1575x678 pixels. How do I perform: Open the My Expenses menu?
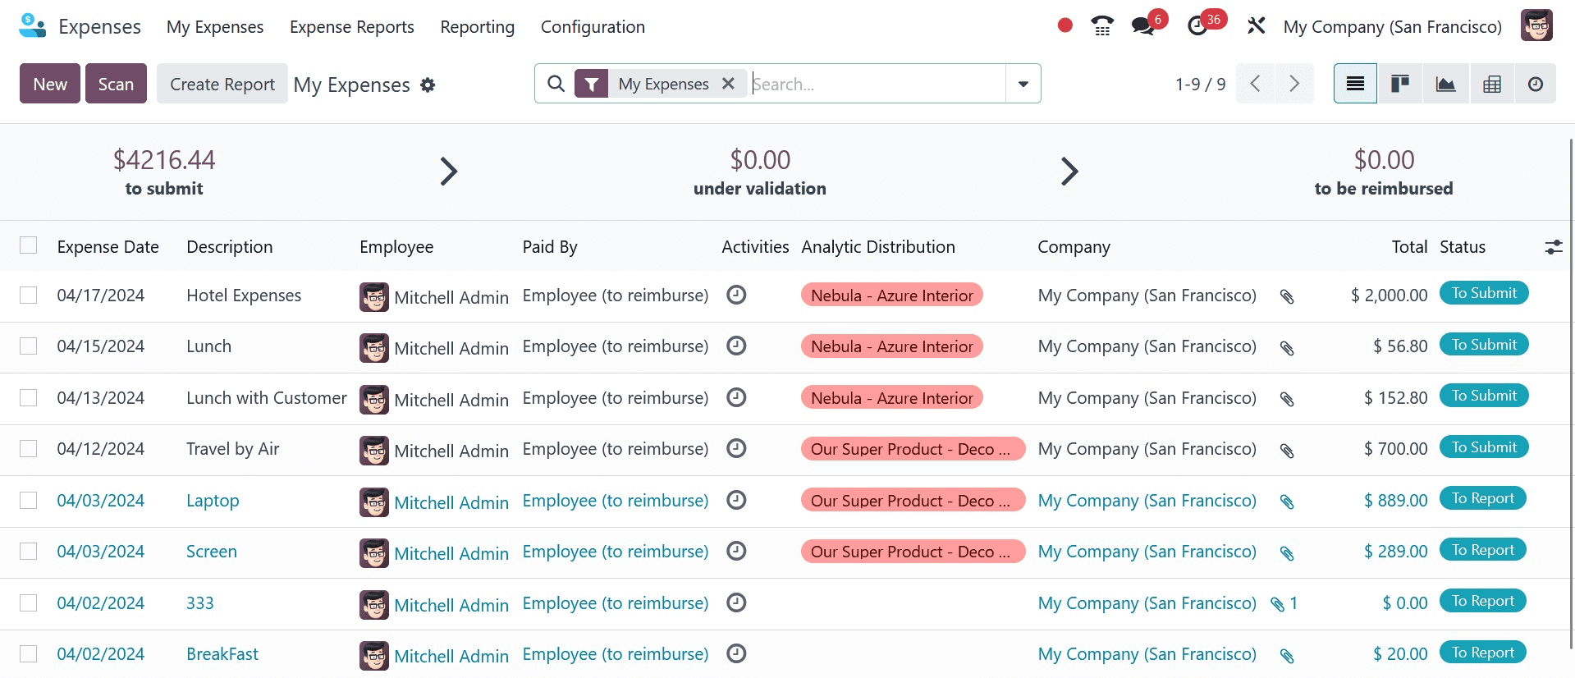coord(215,26)
